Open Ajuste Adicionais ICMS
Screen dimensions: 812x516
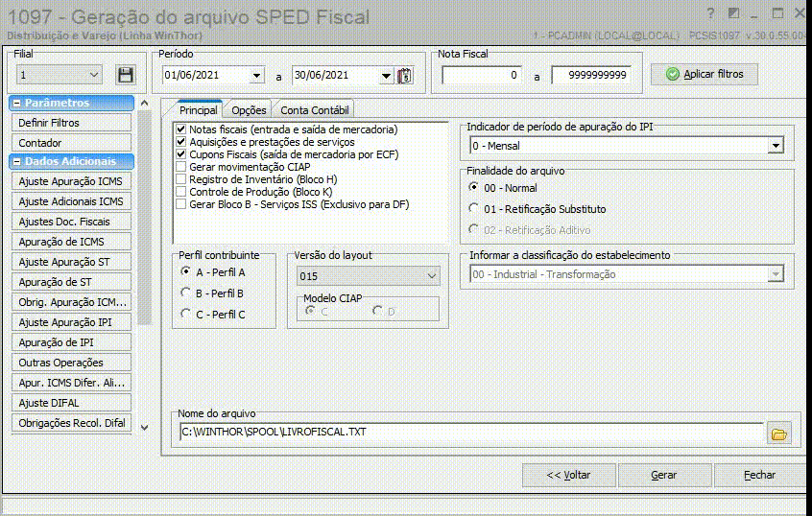(x=71, y=201)
